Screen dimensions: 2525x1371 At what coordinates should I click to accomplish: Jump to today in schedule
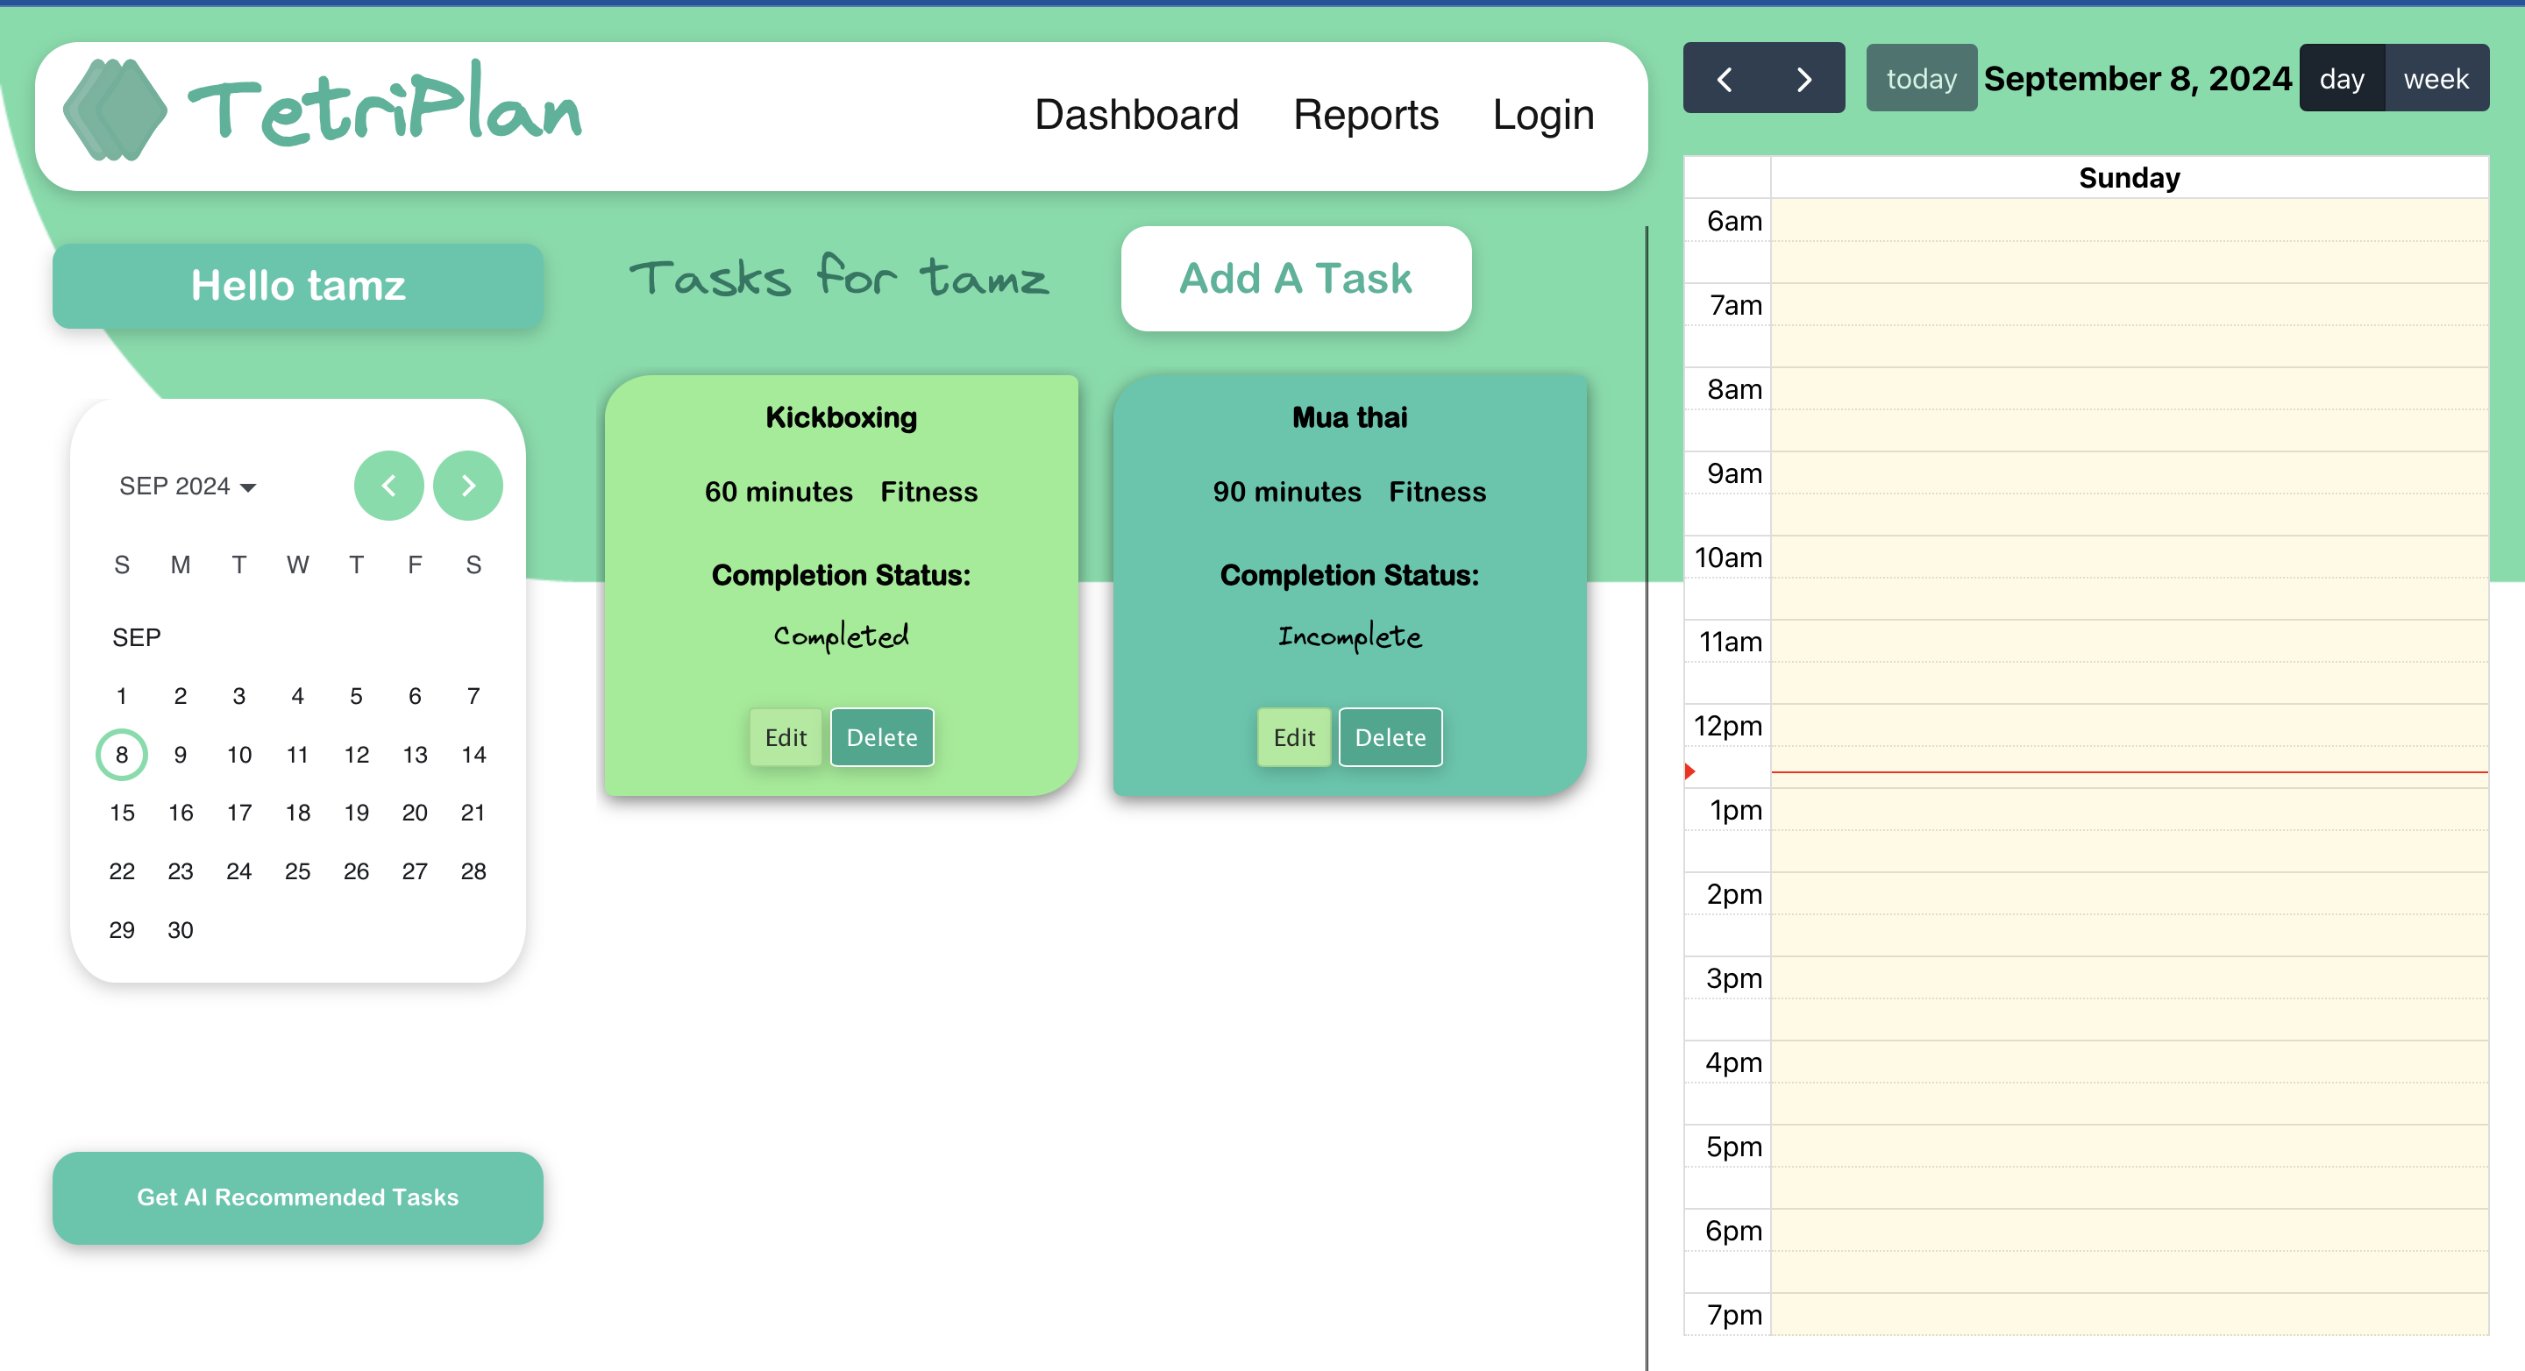1920,78
